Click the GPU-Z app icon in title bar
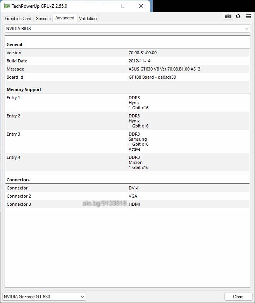 tap(7, 6)
